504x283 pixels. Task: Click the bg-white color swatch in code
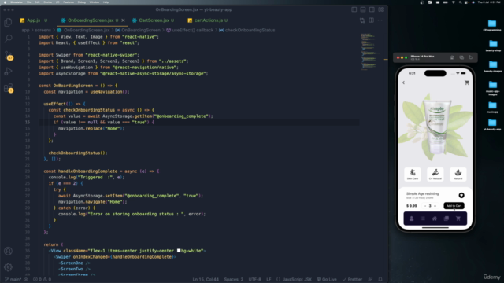click(179, 251)
